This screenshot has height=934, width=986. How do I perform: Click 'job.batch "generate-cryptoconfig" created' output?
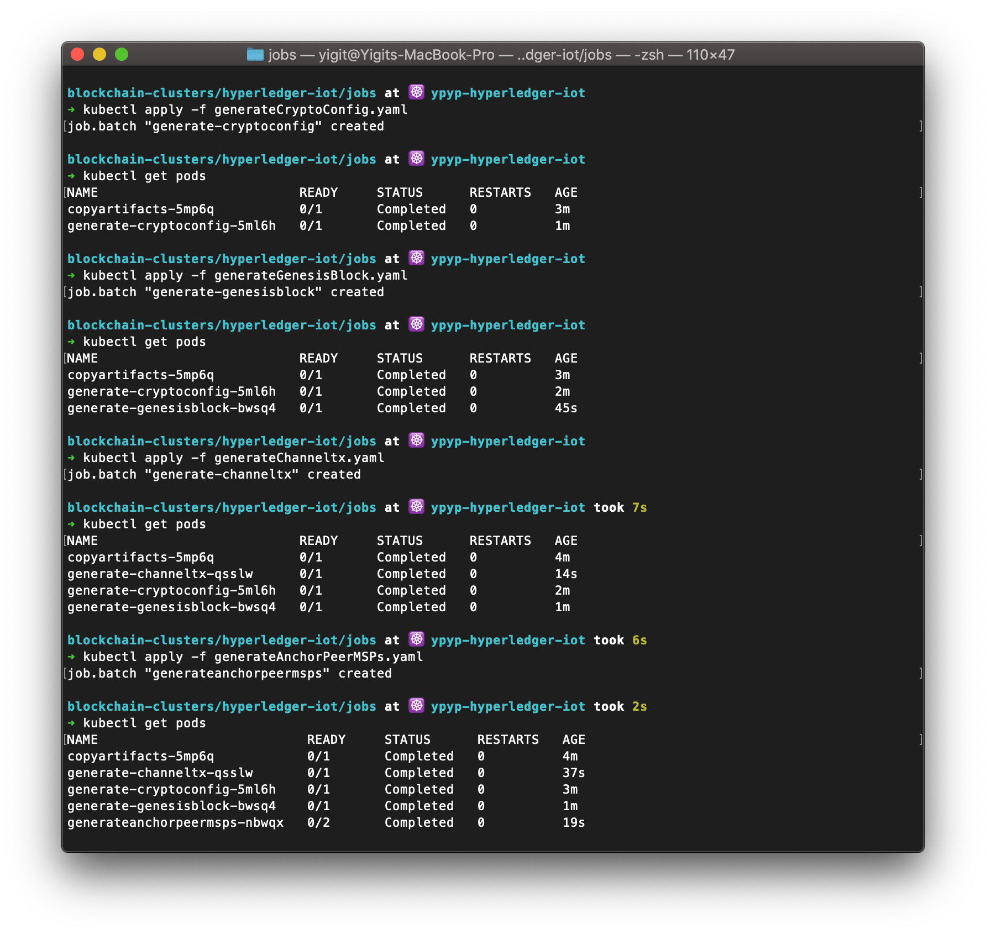pos(225,126)
